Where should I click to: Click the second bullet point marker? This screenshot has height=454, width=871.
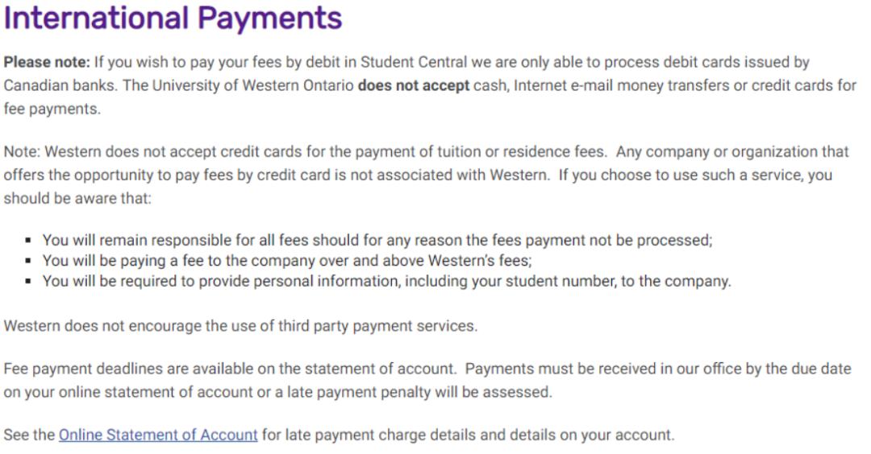coord(28,262)
